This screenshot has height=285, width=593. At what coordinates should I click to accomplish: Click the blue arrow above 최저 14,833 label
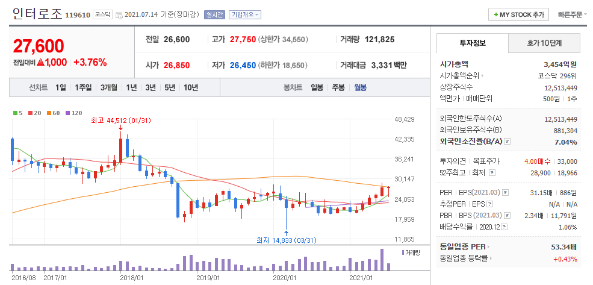pos(287,233)
